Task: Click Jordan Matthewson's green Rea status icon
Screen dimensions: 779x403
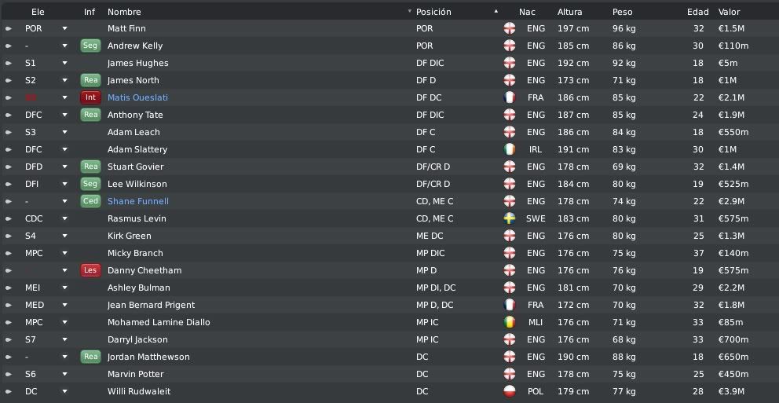Action: point(90,357)
